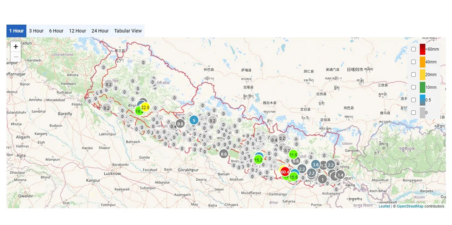
Task: Click the zoom in plus button
Action: pyautogui.click(x=16, y=46)
